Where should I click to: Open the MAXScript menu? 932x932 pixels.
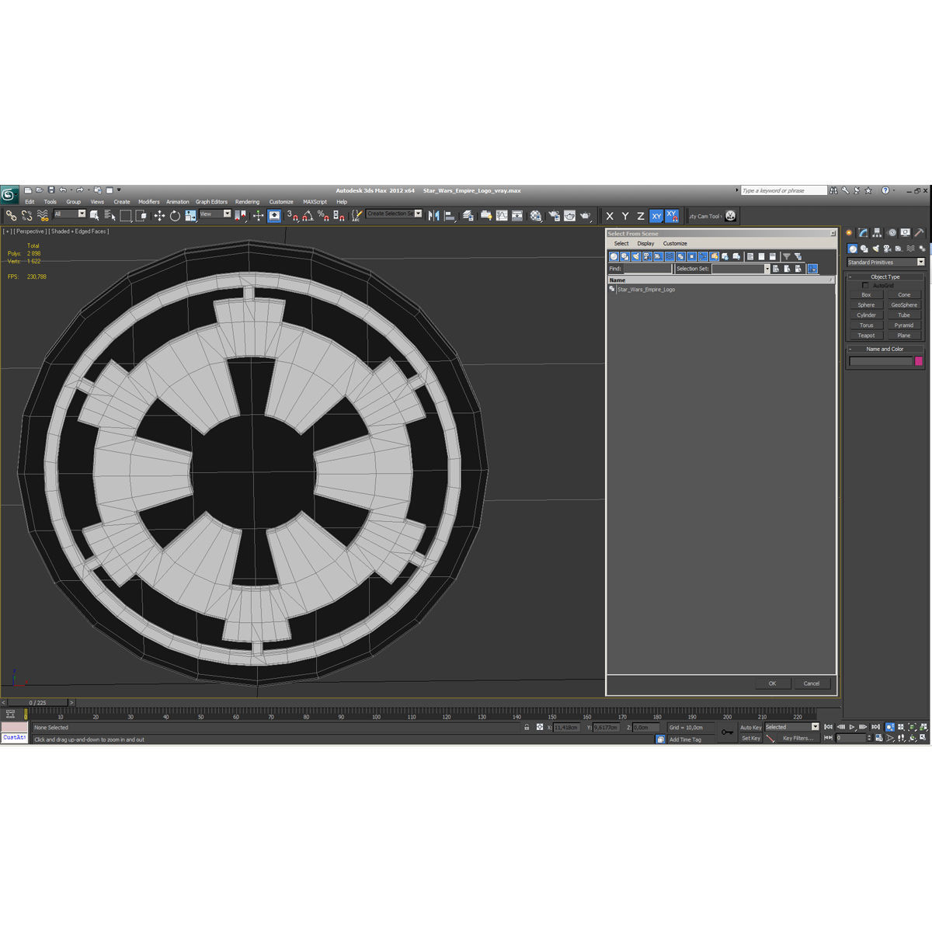[x=315, y=202]
